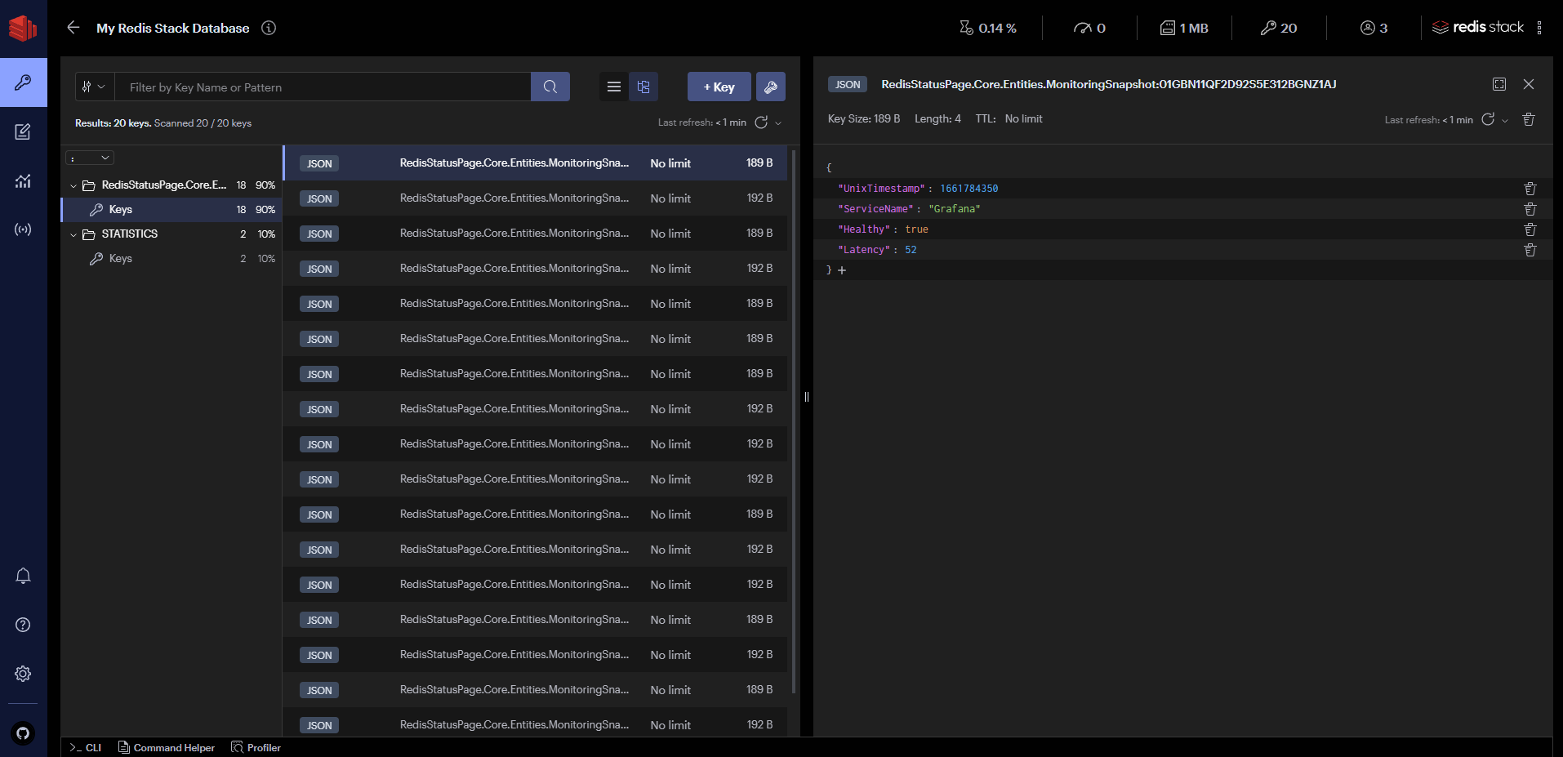The width and height of the screenshot is (1563, 757).
Task: Open the auto-refresh rate dropdown
Action: click(778, 122)
